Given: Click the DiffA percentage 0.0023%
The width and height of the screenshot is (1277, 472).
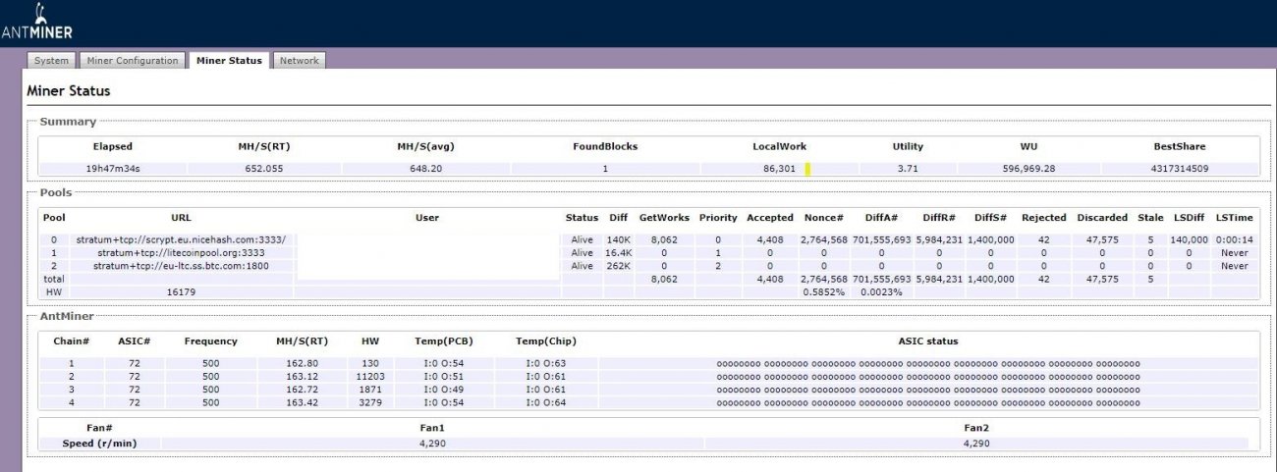Looking at the screenshot, I should (x=880, y=291).
